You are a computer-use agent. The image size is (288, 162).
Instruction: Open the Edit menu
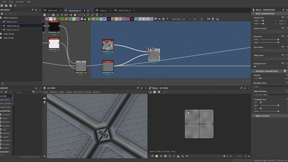(4, 2)
